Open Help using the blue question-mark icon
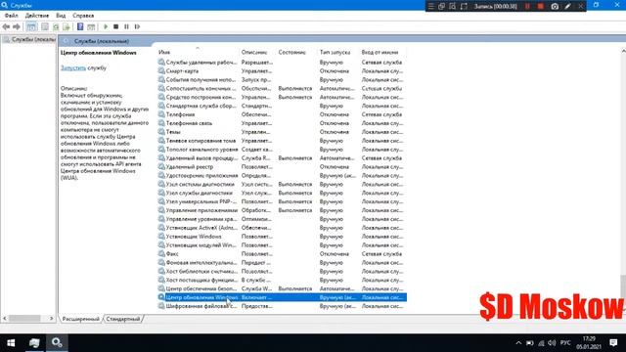Image resolution: width=626 pixels, height=352 pixels. 80,26
